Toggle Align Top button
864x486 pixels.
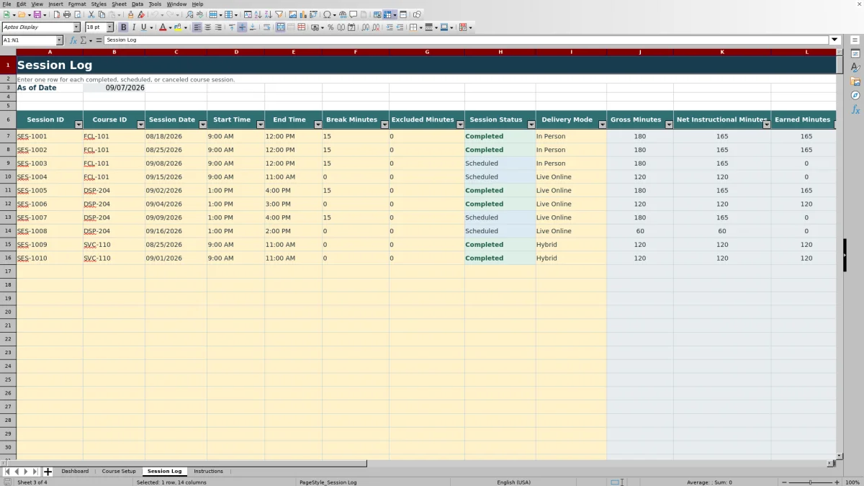pyautogui.click(x=232, y=27)
